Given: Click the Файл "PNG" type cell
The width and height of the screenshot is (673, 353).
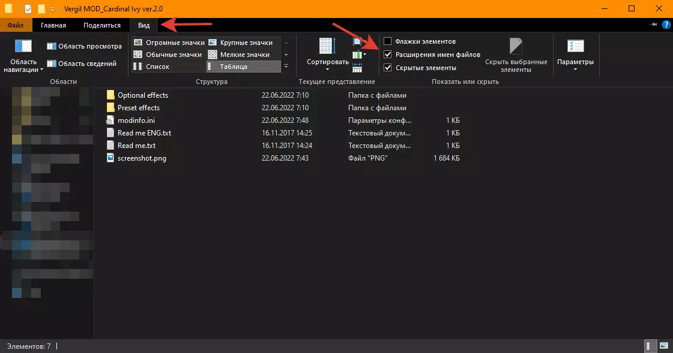Looking at the screenshot, I should tap(368, 158).
